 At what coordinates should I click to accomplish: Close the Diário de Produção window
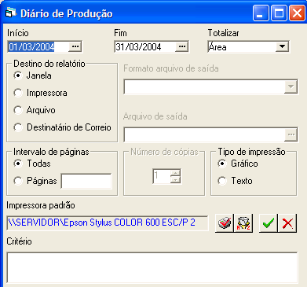coord(297,13)
